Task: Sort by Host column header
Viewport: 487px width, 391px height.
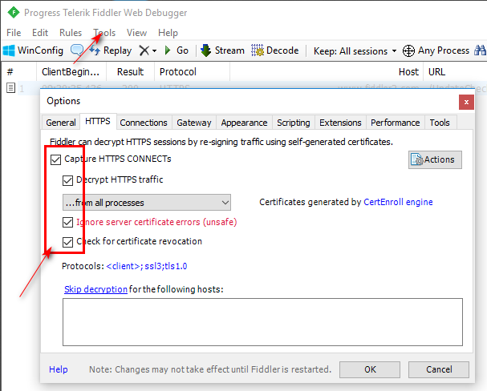Action: 327,72
